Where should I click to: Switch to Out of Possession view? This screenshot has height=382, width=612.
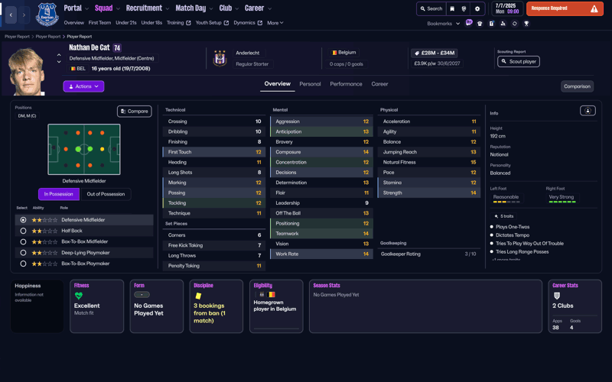[x=106, y=194]
